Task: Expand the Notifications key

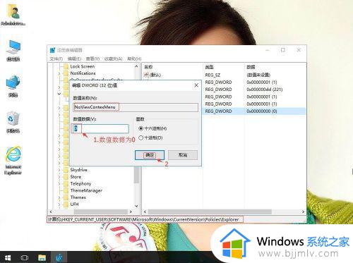Action: [x=59, y=73]
